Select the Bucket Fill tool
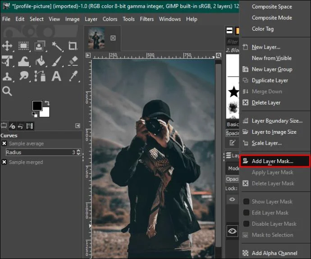This screenshot has height=259, width=311. point(40,61)
